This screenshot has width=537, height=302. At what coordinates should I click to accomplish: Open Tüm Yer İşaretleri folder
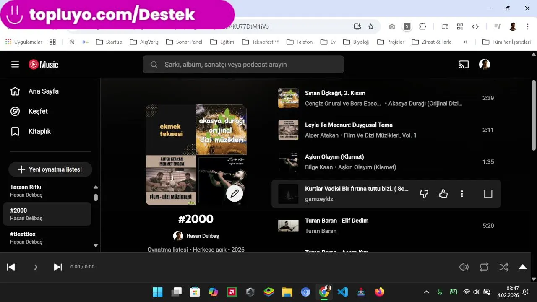tap(506, 42)
